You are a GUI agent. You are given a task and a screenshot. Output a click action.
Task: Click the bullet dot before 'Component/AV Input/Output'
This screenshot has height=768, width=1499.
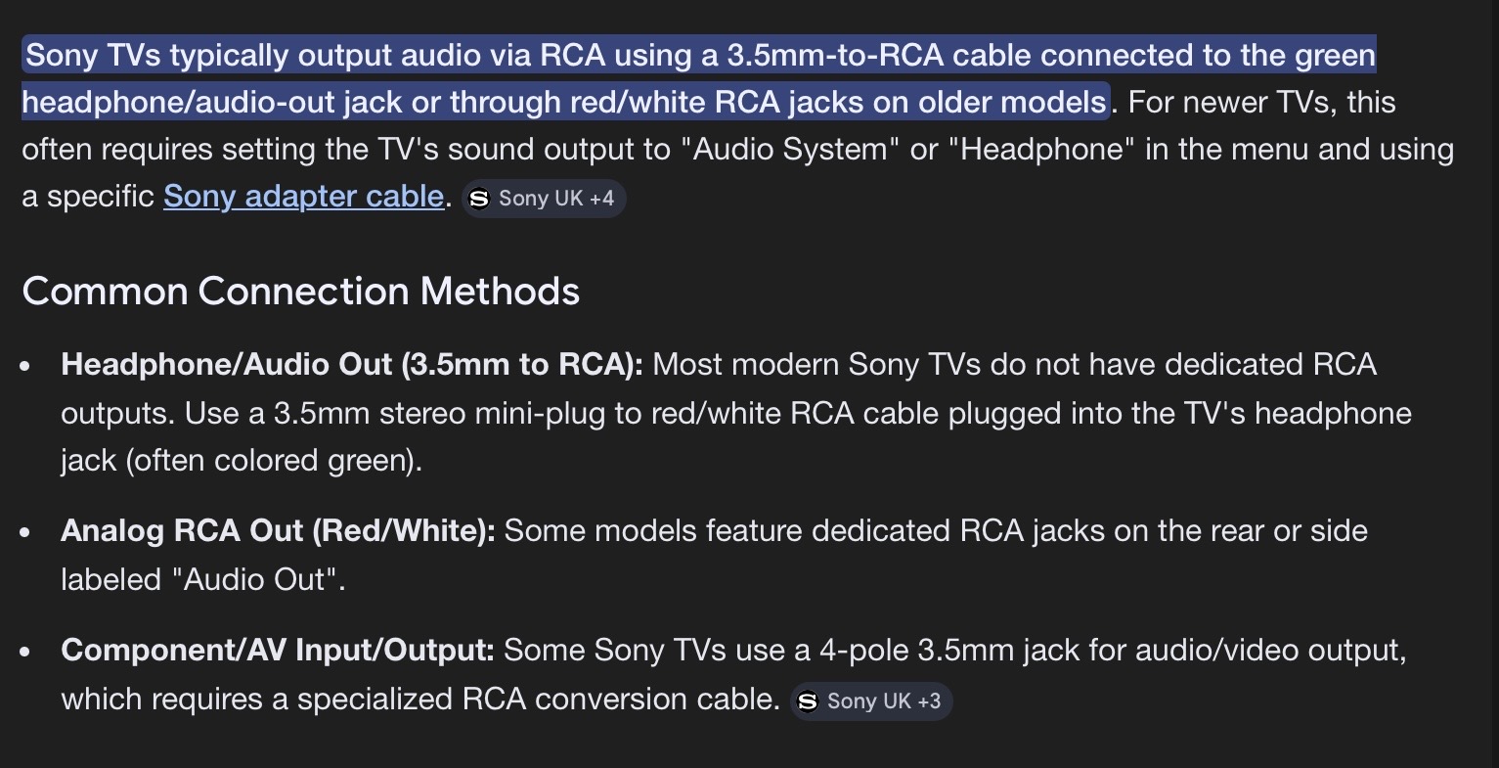(x=26, y=653)
